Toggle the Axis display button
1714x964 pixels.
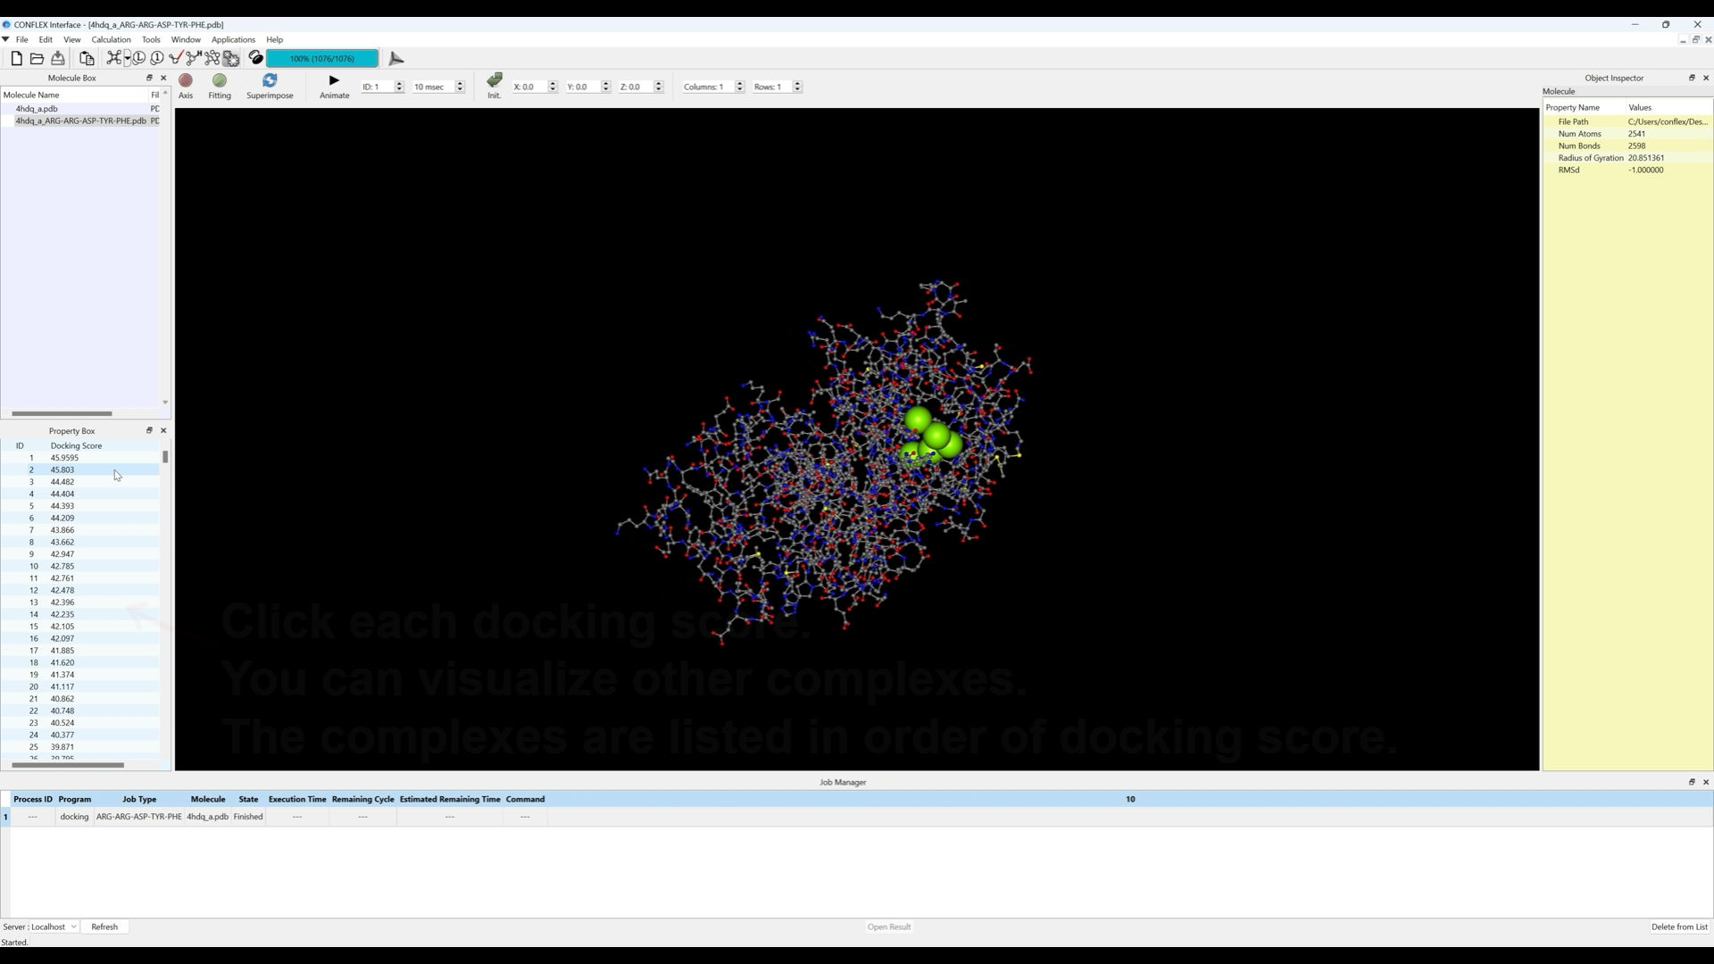coord(186,81)
